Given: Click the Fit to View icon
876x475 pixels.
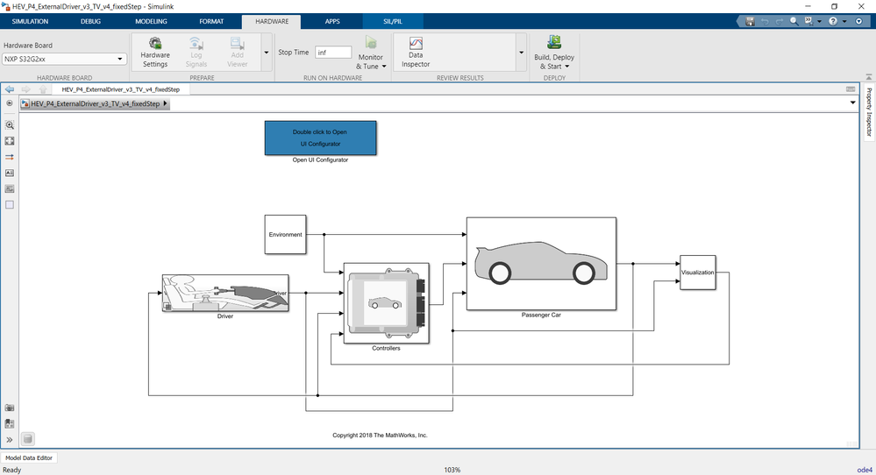Looking at the screenshot, I should [x=10, y=141].
